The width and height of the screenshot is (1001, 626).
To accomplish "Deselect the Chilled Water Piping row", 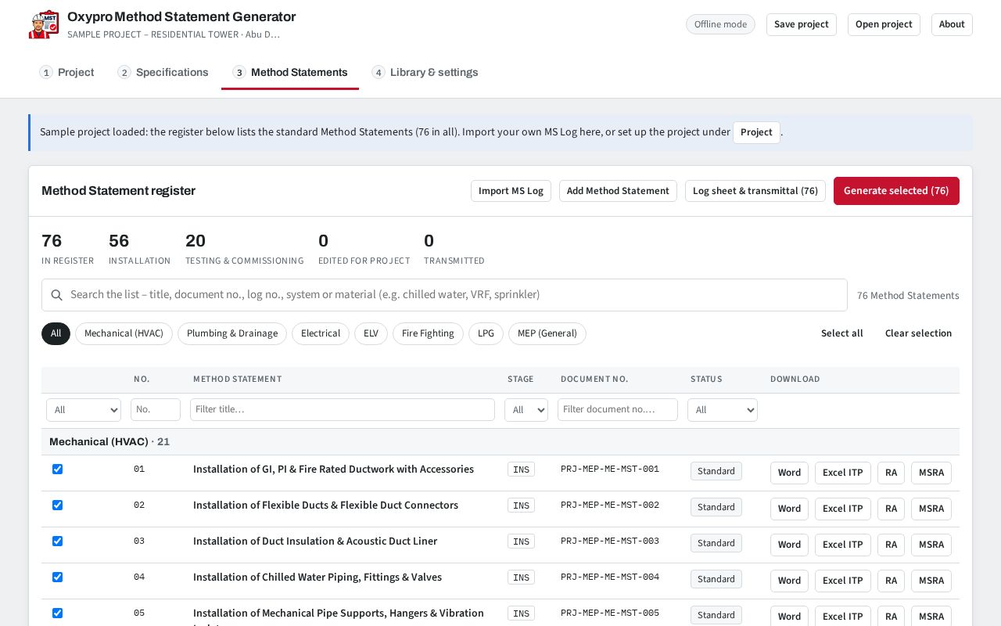I will (x=57, y=577).
